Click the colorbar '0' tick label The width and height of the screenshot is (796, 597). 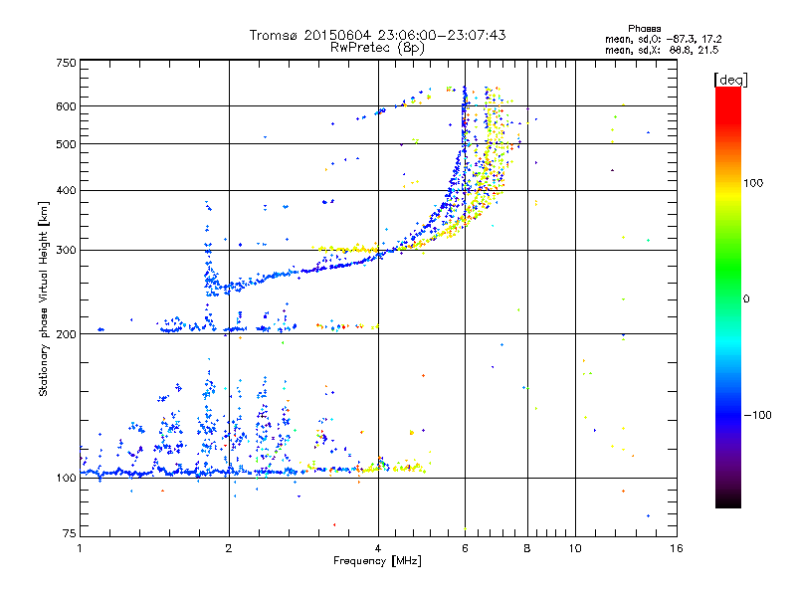pyautogui.click(x=746, y=299)
